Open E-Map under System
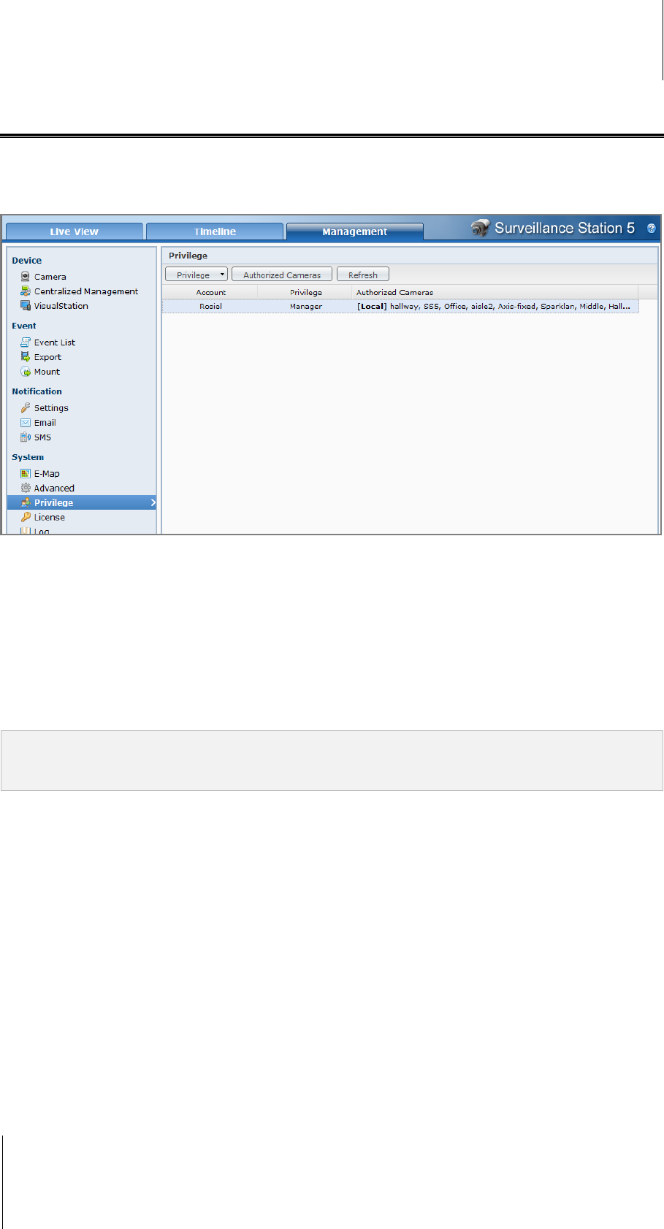Viewport: 664px width, 1229px height. [47, 474]
